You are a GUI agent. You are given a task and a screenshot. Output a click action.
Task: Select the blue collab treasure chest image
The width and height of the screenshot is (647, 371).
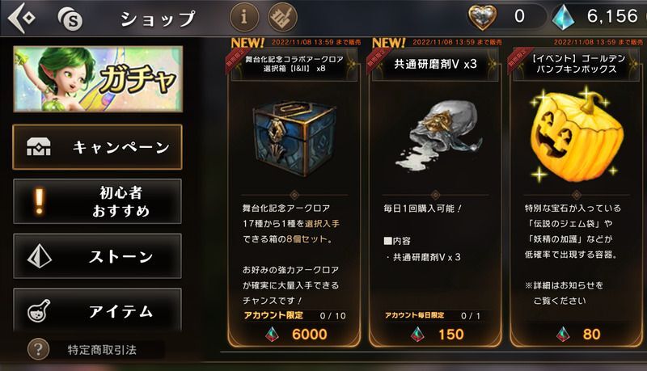[x=294, y=138]
